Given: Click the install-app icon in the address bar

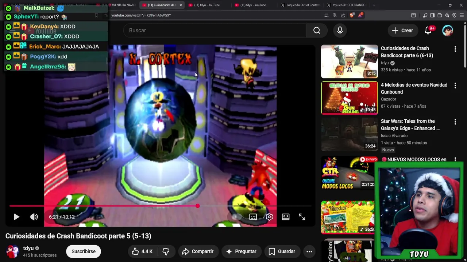Looking at the screenshot, I should point(327,15).
